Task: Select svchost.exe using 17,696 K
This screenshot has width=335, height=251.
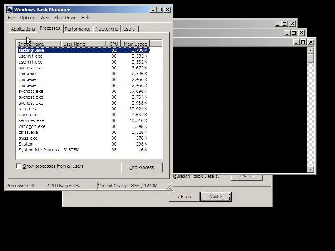Action: (x=83, y=91)
